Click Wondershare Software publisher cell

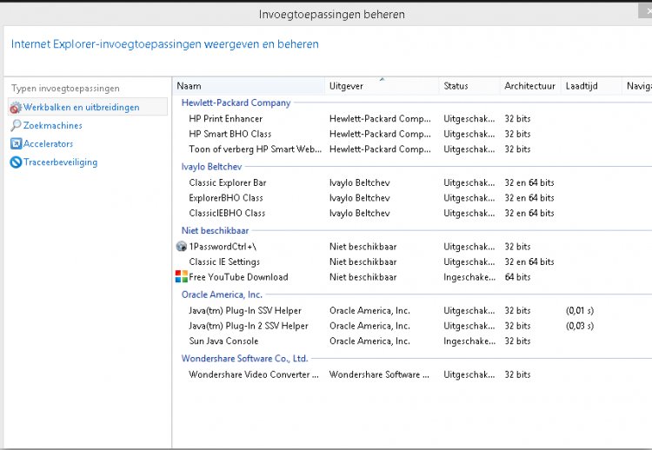click(x=379, y=374)
